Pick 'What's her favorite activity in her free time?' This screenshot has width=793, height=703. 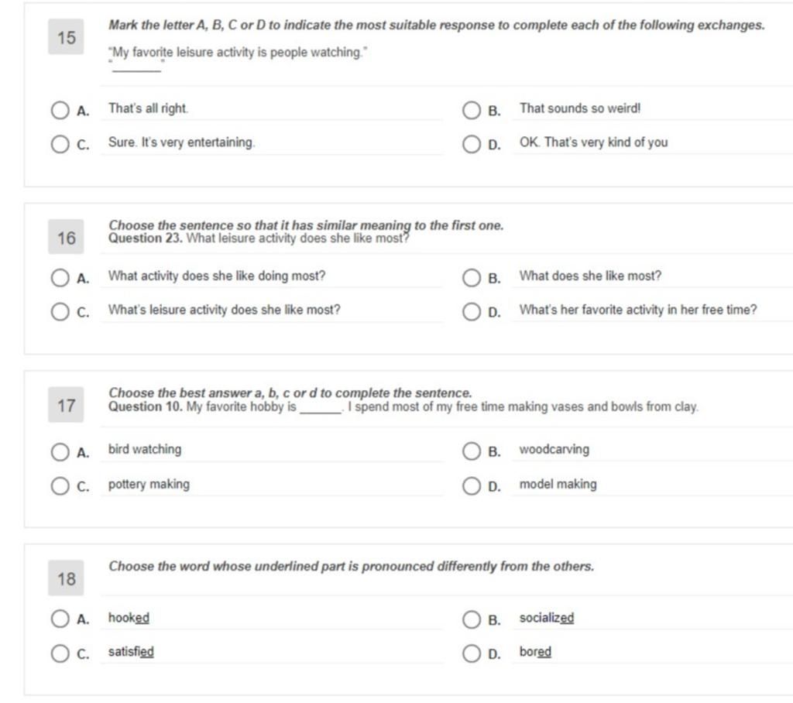pos(472,311)
